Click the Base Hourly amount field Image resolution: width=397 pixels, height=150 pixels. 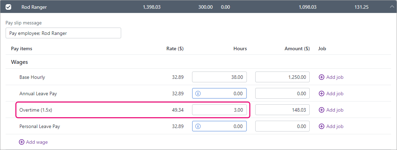point(282,77)
